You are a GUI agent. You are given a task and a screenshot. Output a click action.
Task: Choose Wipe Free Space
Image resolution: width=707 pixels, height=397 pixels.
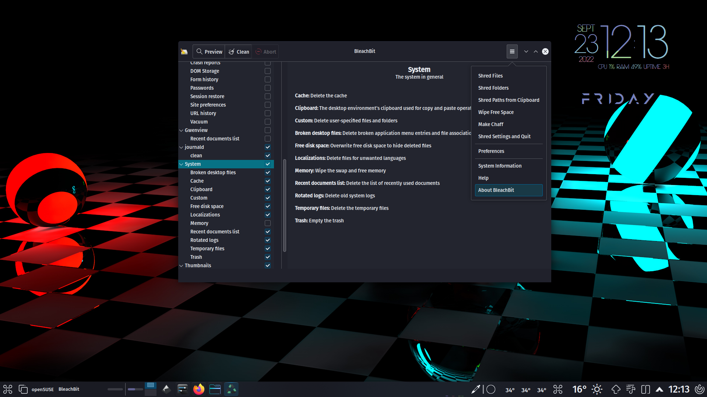coord(509,112)
